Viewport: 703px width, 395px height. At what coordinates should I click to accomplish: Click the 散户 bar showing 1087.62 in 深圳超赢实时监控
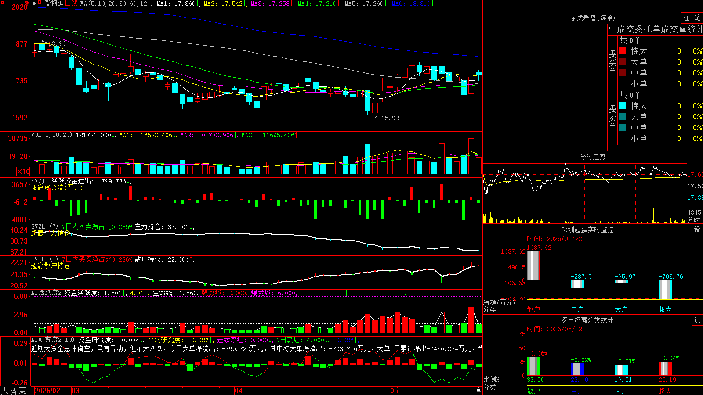tap(533, 266)
